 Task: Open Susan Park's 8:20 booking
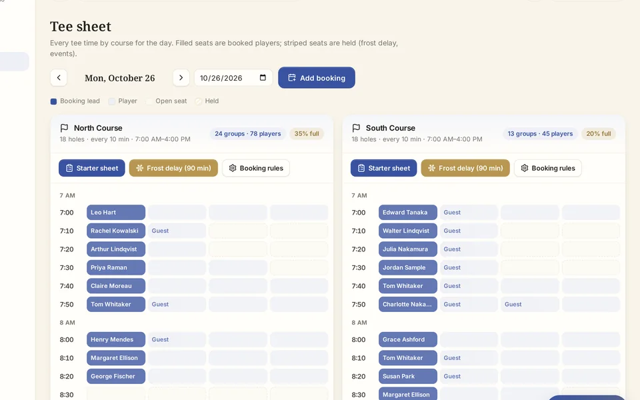tap(408, 376)
